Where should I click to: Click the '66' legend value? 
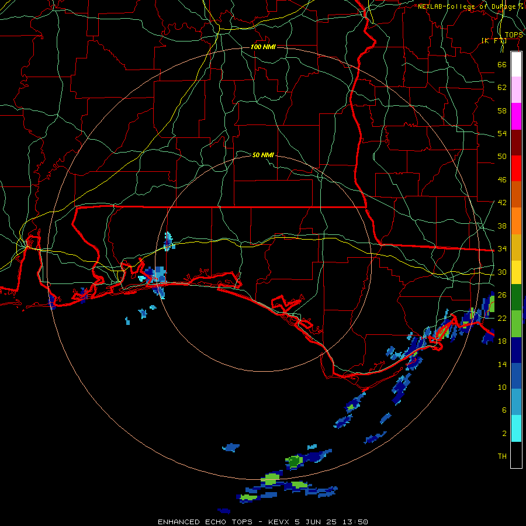click(x=502, y=64)
